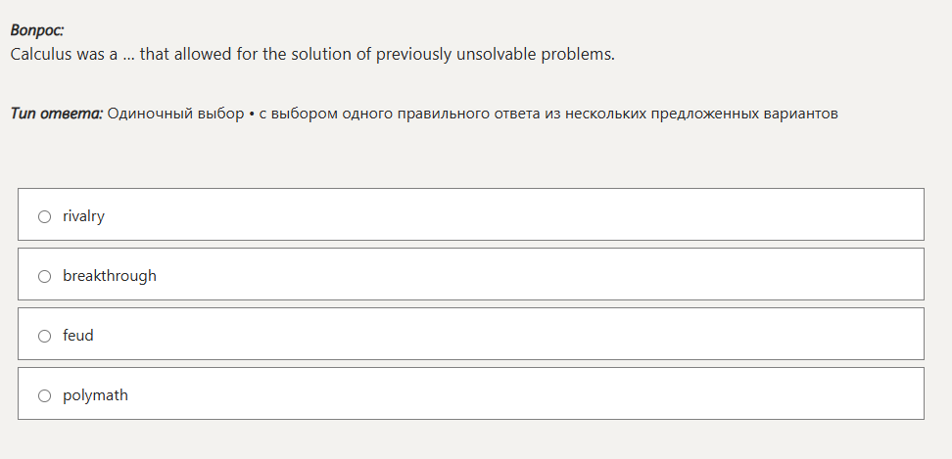The height and width of the screenshot is (459, 952).
Task: Click the "rivalry" answer text
Action: coord(83,216)
